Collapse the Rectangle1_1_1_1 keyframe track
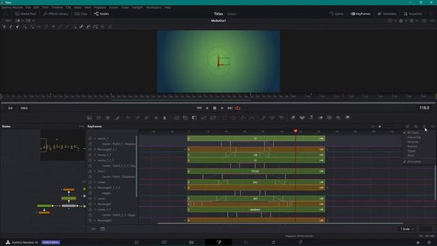 (95, 188)
